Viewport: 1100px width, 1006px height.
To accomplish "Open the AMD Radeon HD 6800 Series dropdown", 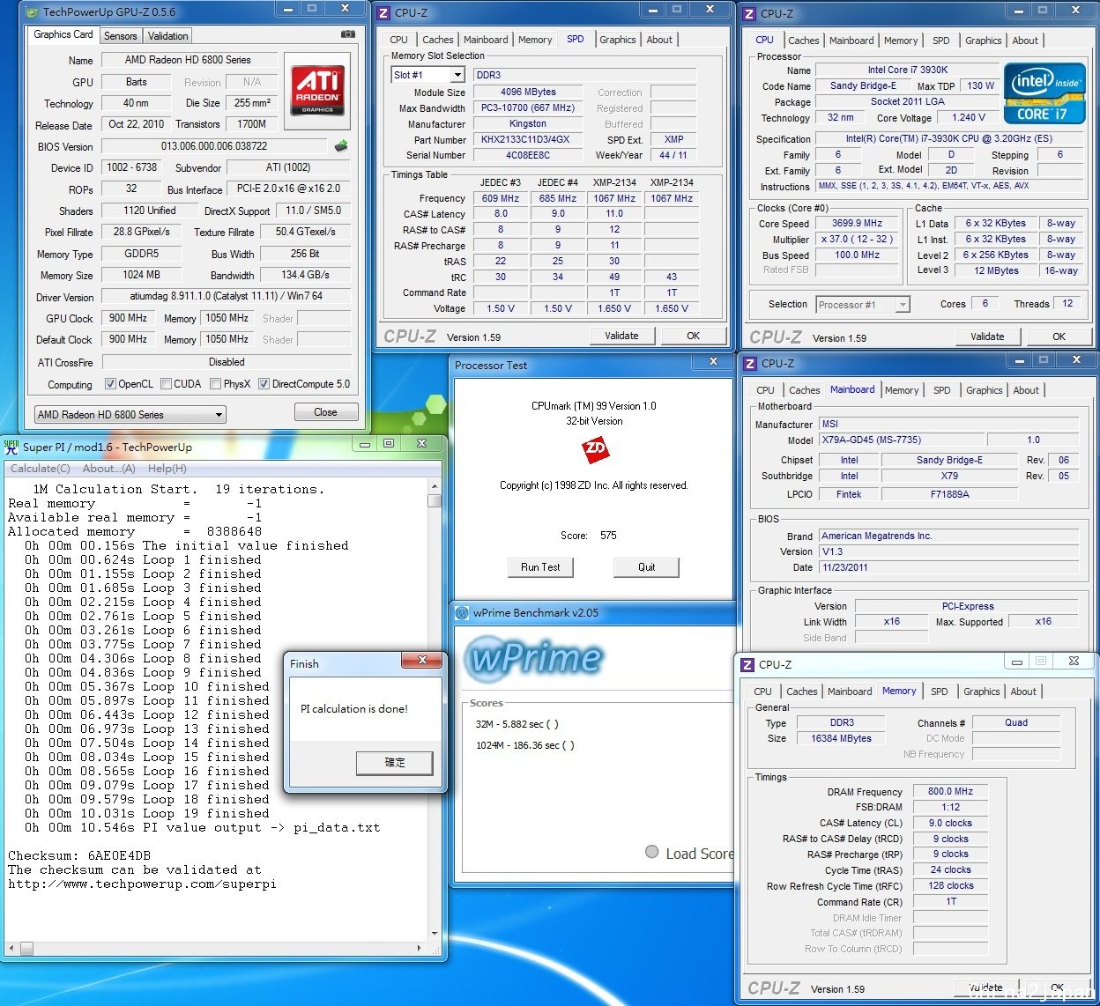I will tap(130, 415).
